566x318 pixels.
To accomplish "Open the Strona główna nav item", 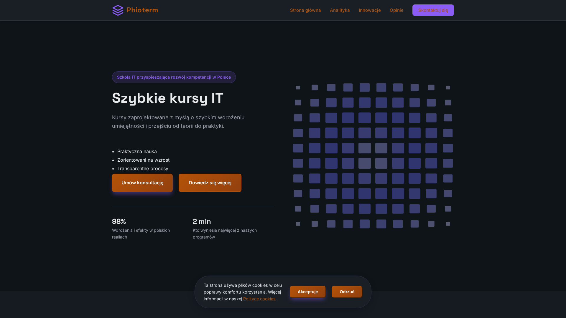I will tap(305, 10).
